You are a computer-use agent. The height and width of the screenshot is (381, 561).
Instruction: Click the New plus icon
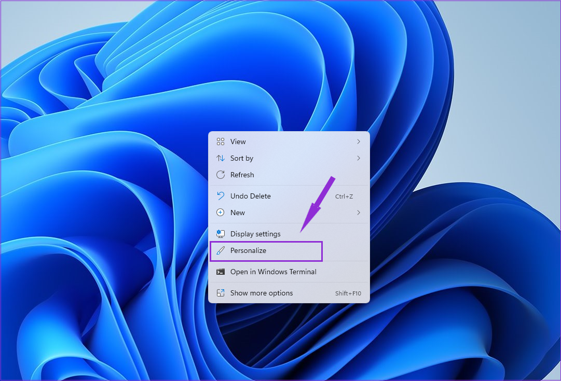221,213
